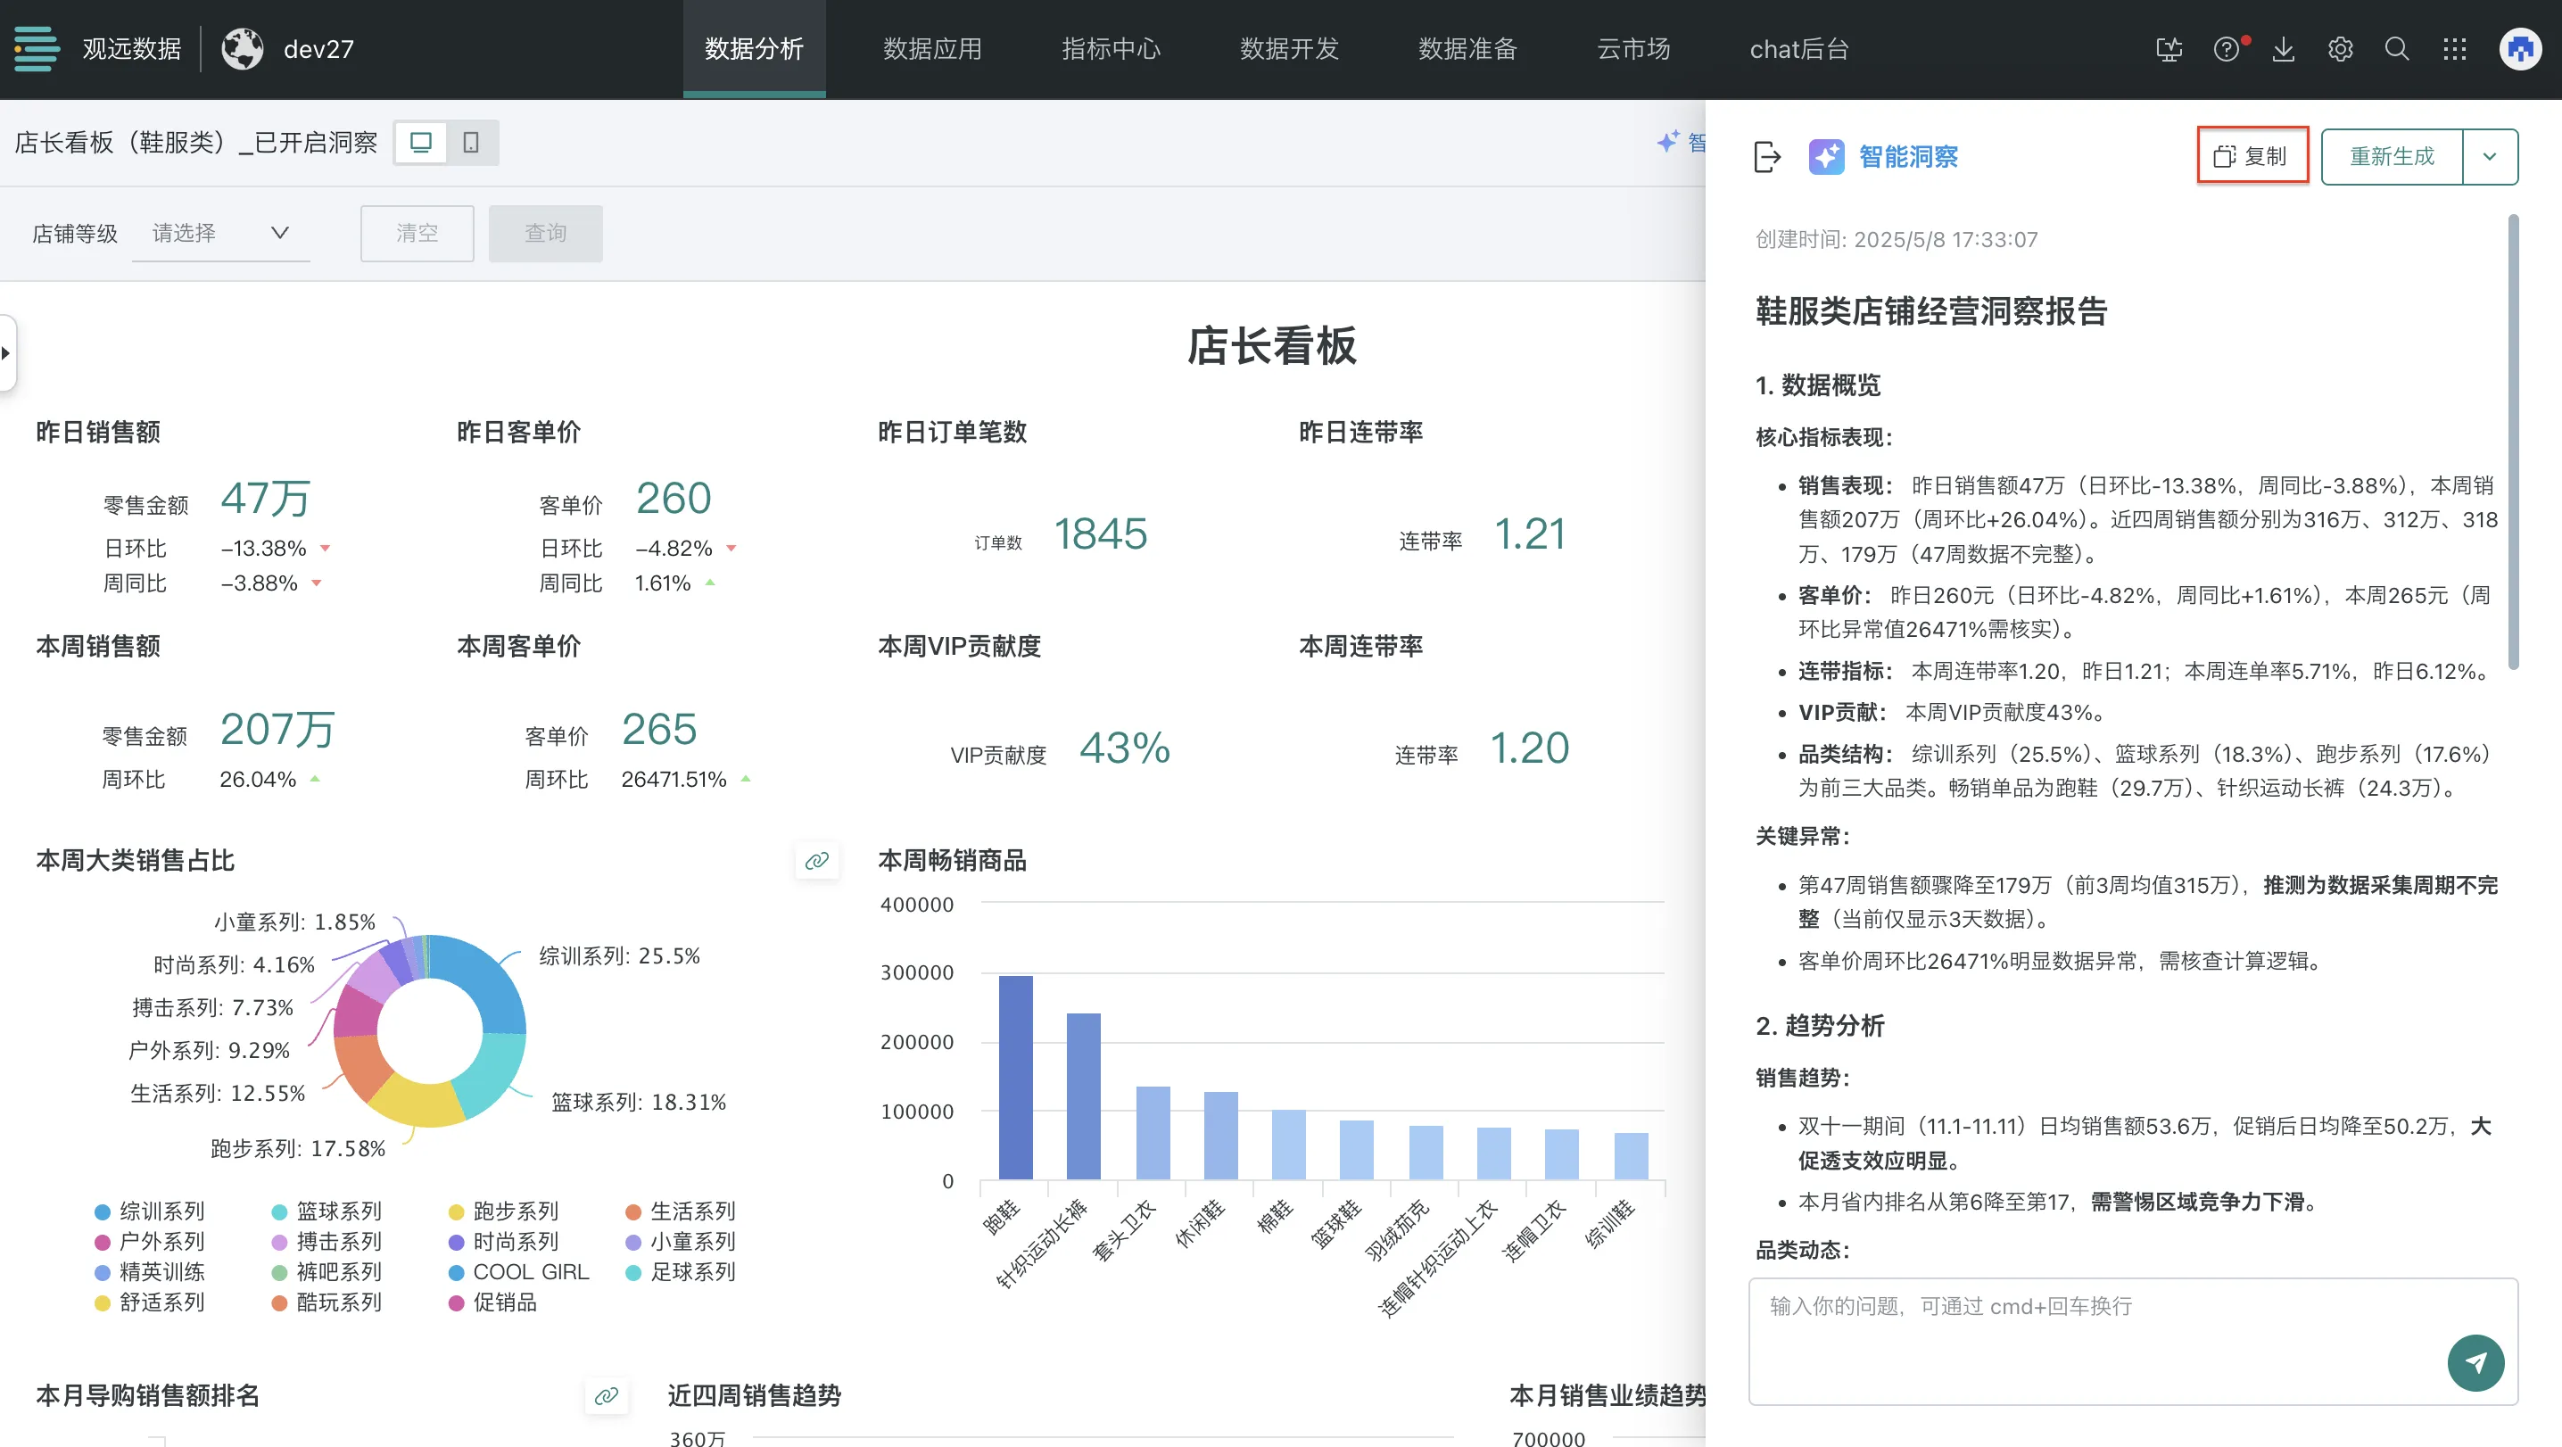Click the search magnifier icon
Viewport: 2562px width, 1447px height.
tap(2397, 49)
